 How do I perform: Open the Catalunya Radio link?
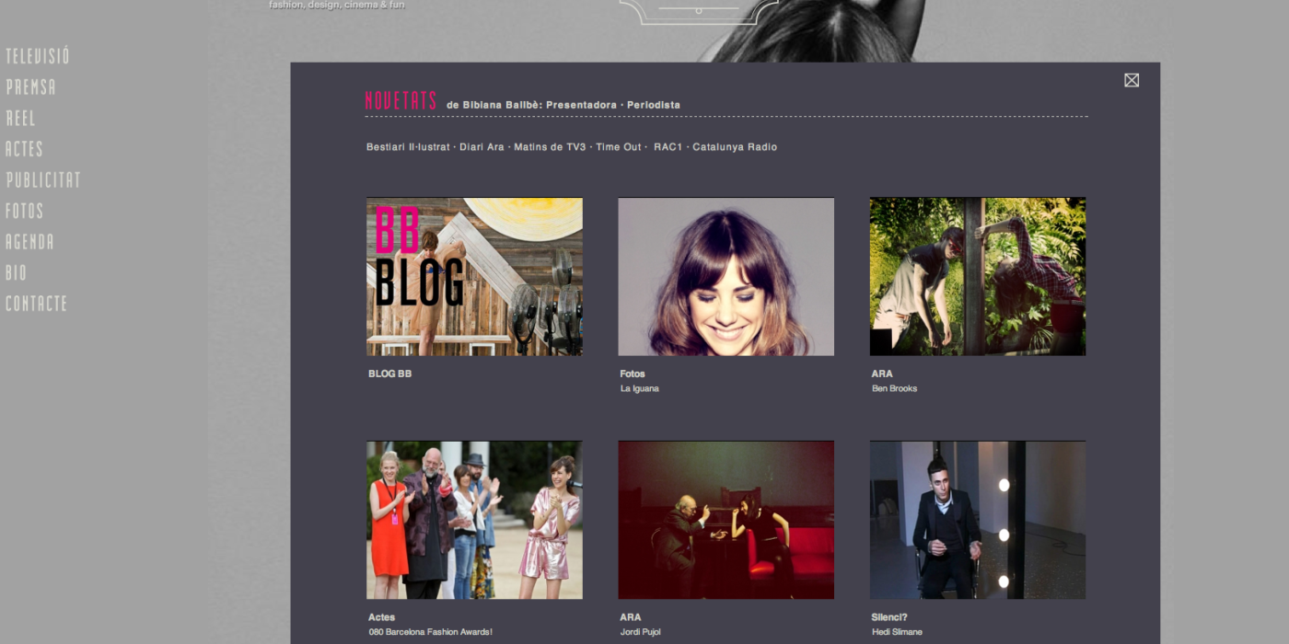point(735,147)
